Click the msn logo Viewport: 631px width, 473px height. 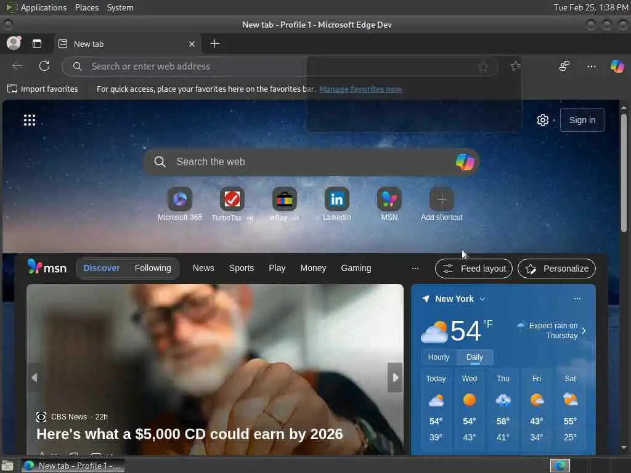tap(47, 267)
